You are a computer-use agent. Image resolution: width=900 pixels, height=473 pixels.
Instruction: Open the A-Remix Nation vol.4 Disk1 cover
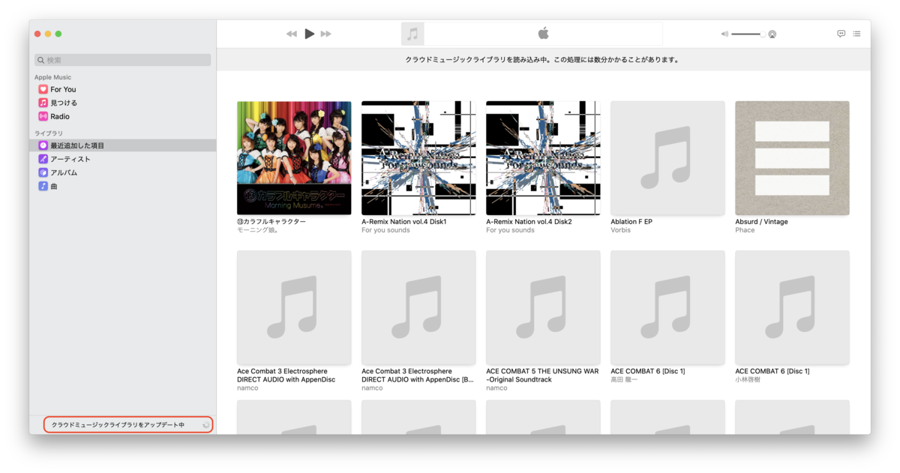pos(418,158)
